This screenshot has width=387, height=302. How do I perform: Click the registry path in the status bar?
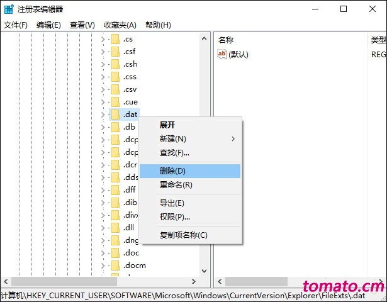[x=183, y=296]
